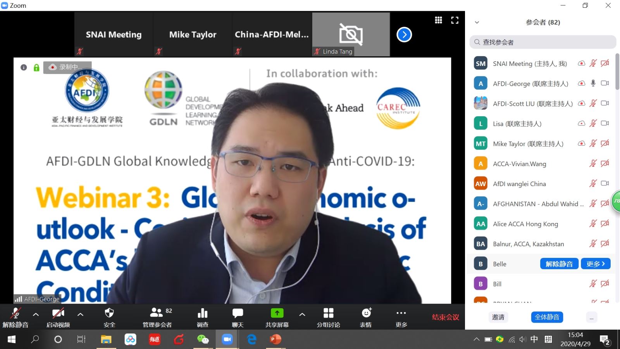Image resolution: width=620 pixels, height=349 pixels.
Task: Click 全体静音 mute all button
Action: click(x=547, y=317)
